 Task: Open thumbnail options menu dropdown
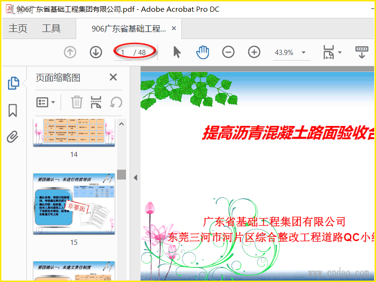[x=46, y=102]
